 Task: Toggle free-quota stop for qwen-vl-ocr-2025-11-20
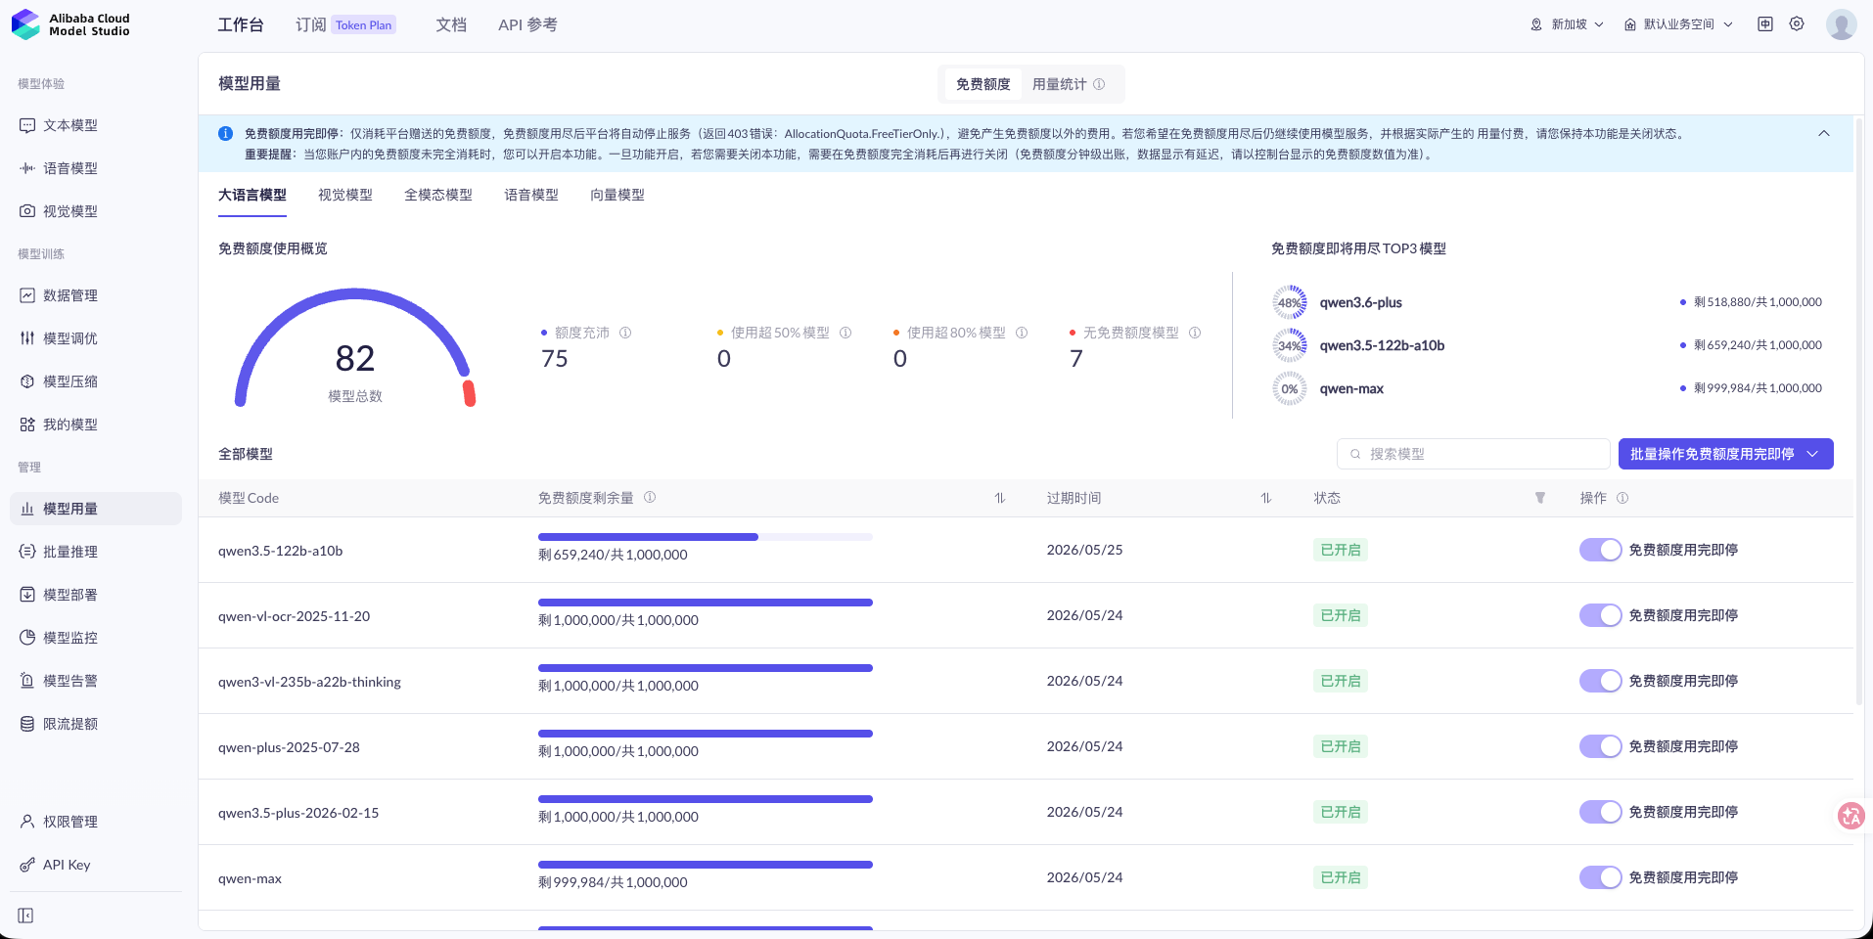1600,615
